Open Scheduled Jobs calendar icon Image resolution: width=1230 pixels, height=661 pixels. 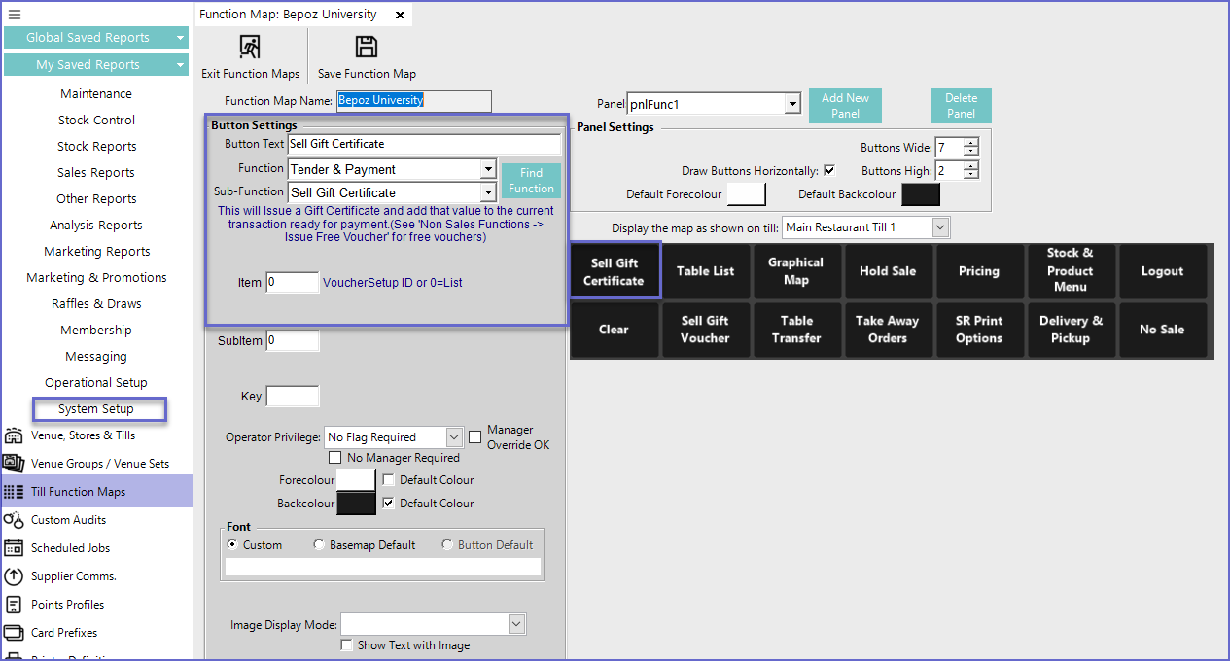14,548
